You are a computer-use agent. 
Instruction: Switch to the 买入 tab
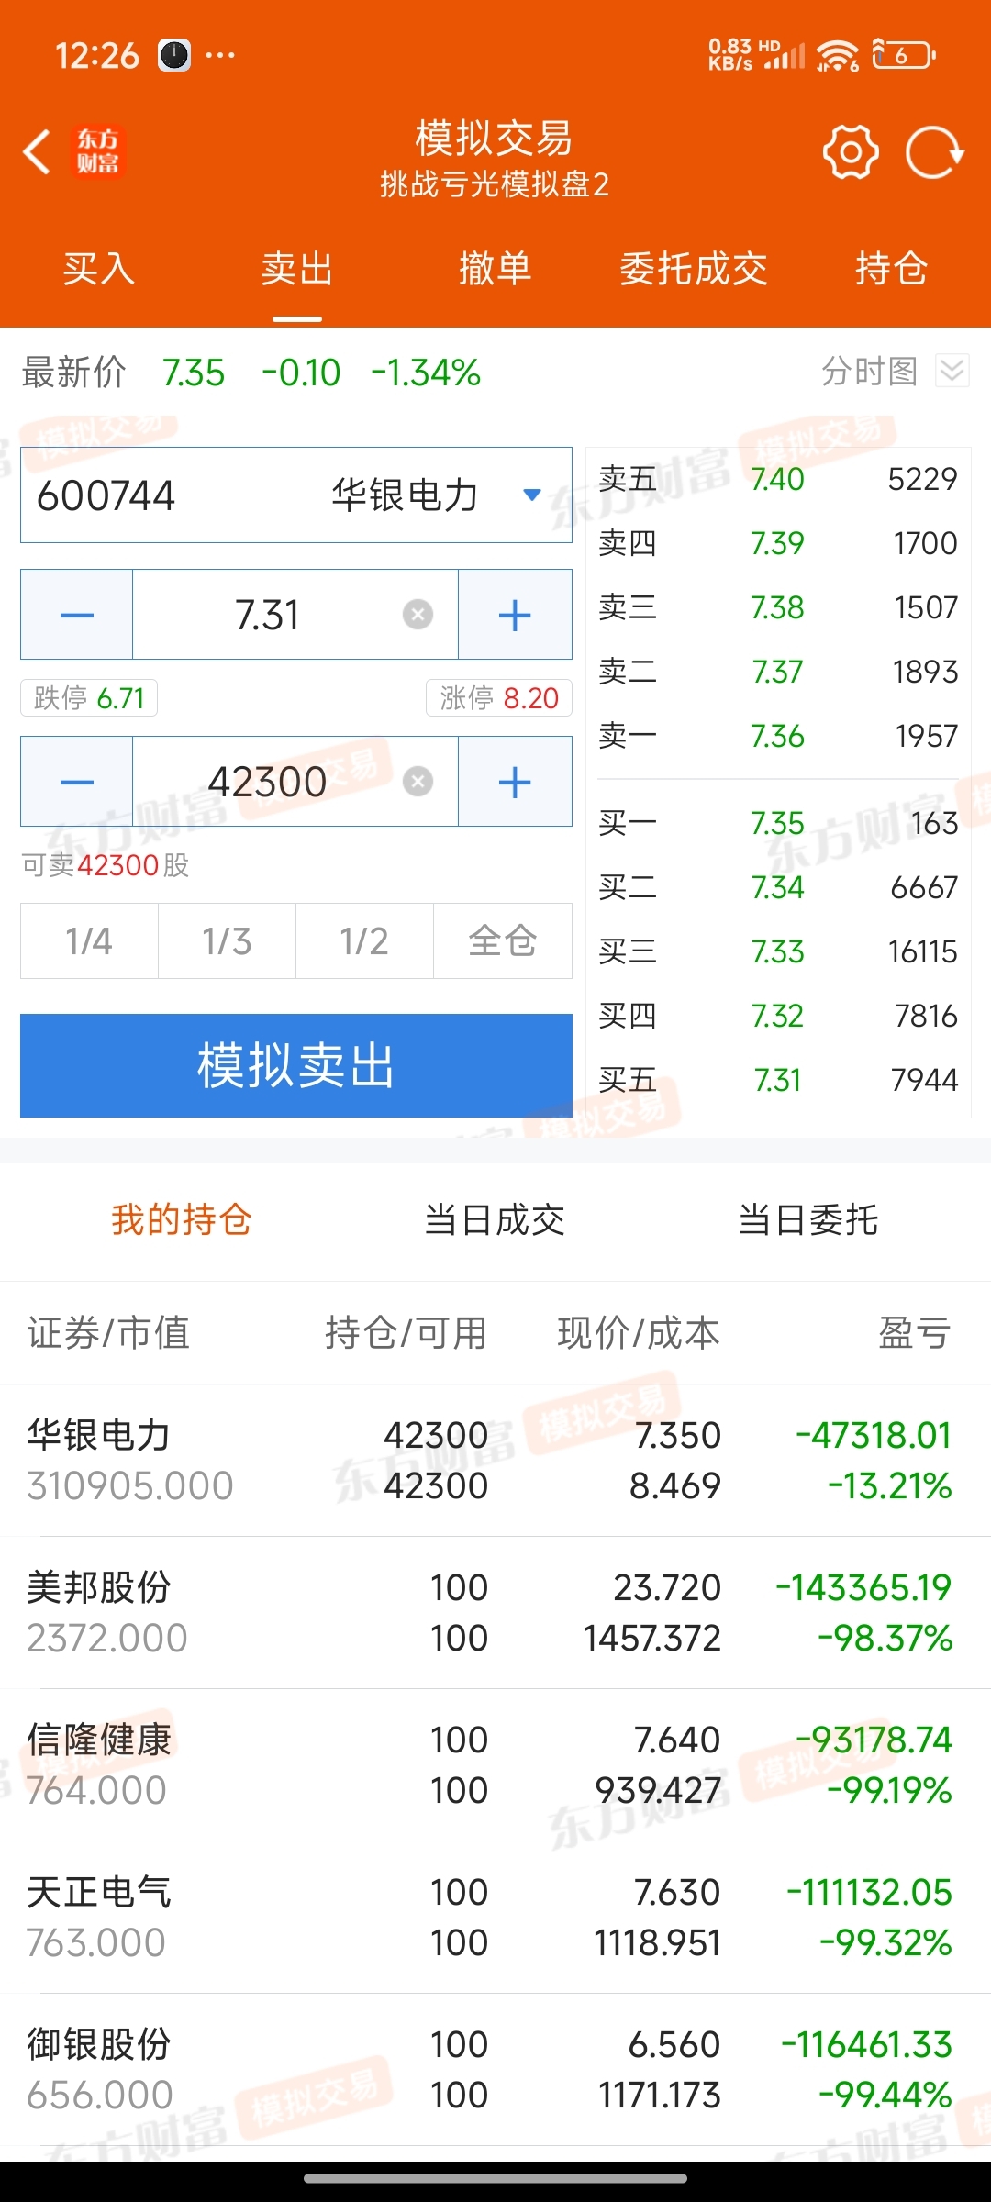pos(99,269)
